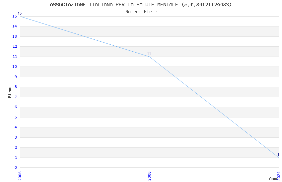The image size is (282, 182).
Task: Select the data label 15 at 2006
Action: point(20,14)
